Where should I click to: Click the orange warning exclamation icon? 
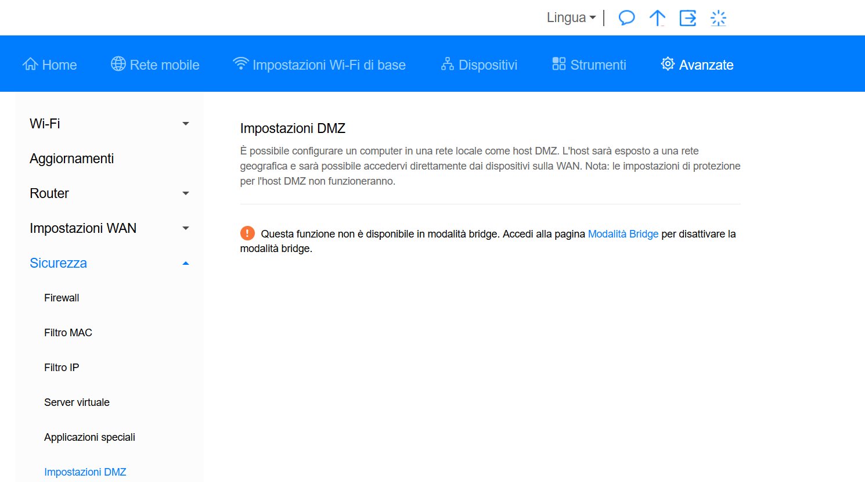[247, 233]
